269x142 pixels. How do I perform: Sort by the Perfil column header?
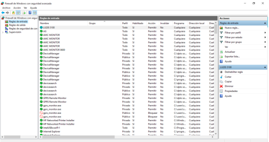click(x=126, y=23)
